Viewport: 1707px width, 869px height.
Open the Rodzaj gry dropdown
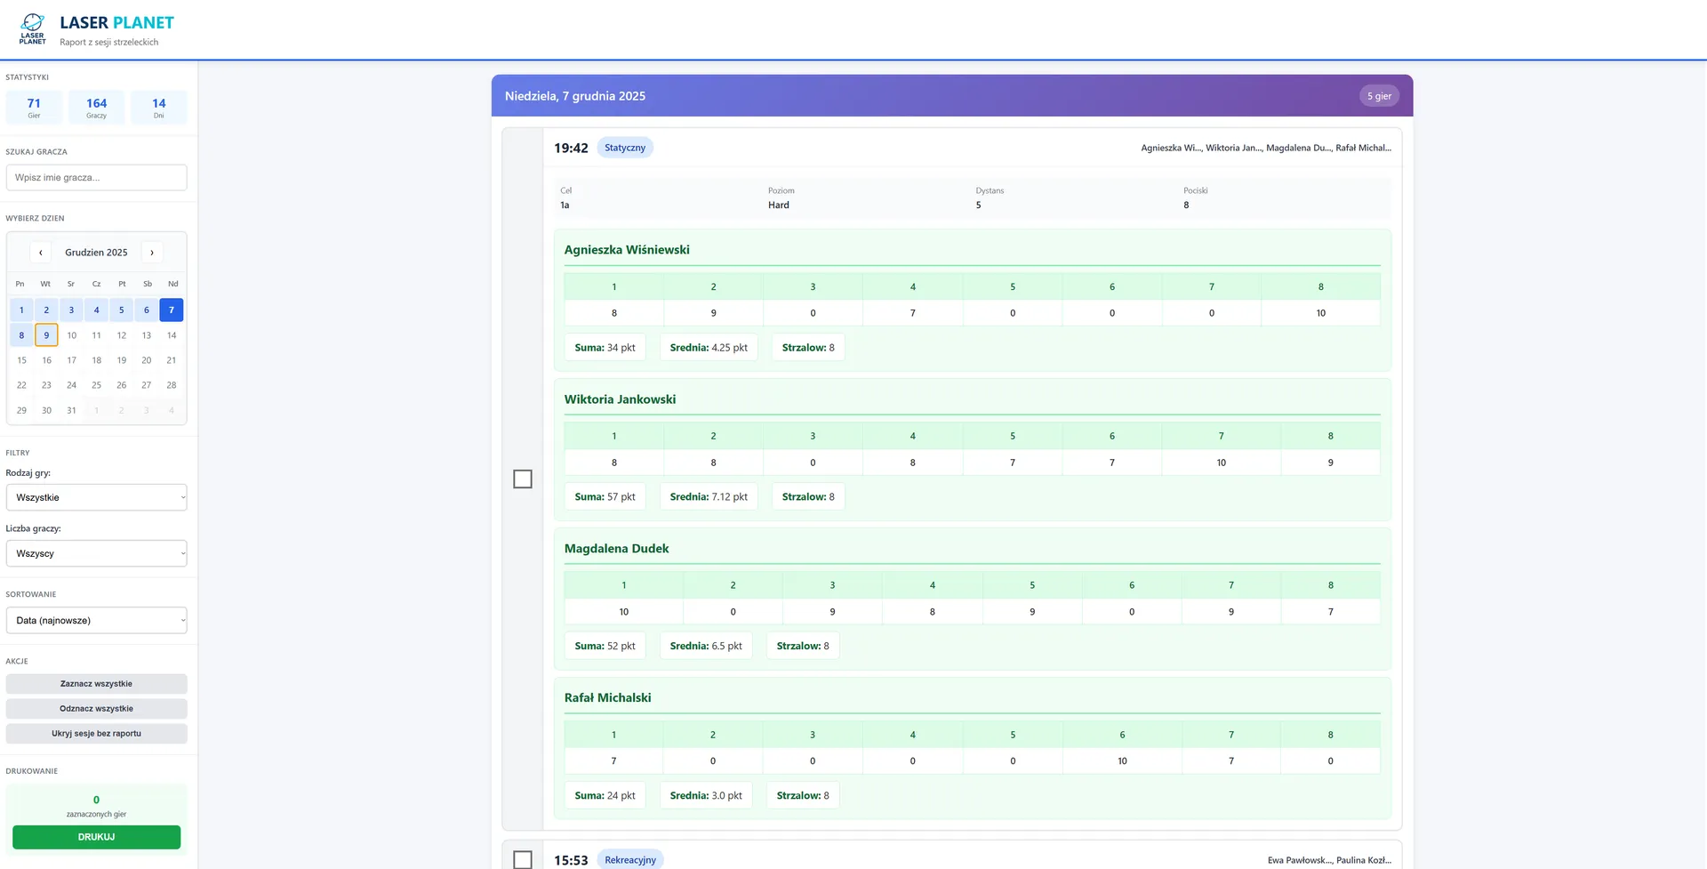[96, 497]
